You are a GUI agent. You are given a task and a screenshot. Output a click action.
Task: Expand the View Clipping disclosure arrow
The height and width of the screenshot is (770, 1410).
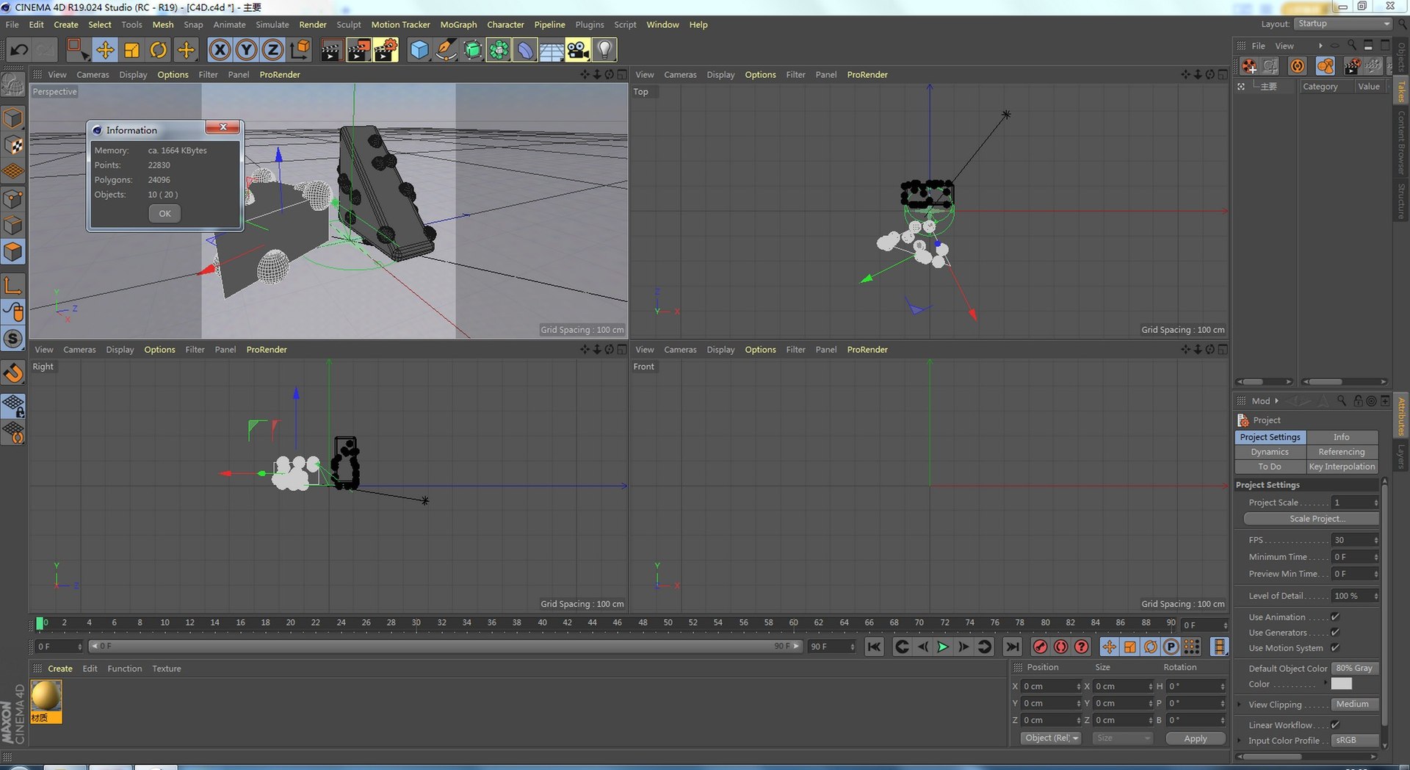click(1240, 705)
